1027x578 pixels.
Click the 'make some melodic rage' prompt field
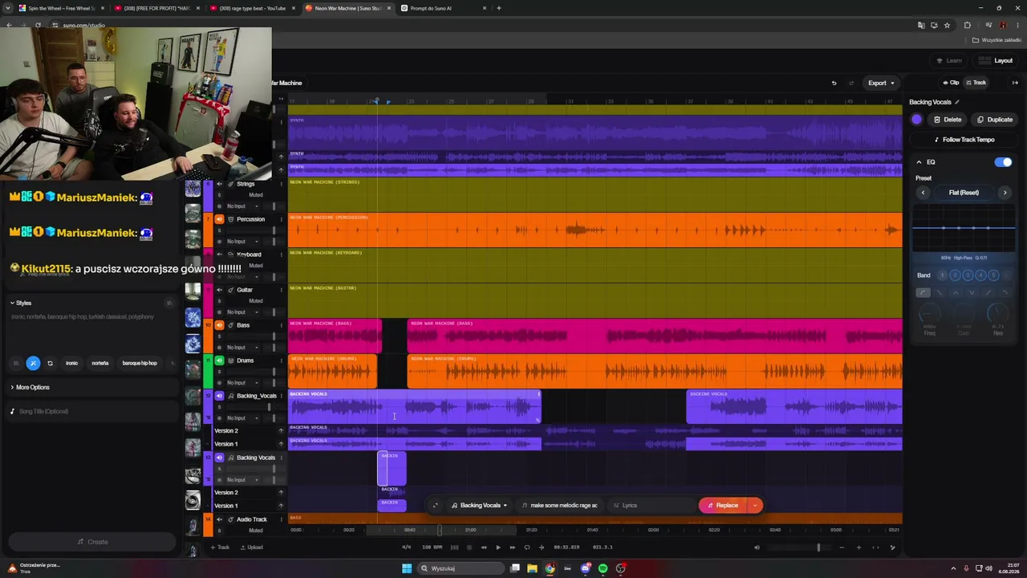(x=560, y=506)
